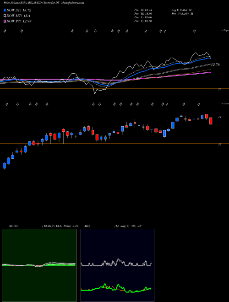
Task: Click the last red candlestick on the right
Action: pyautogui.click(x=211, y=121)
